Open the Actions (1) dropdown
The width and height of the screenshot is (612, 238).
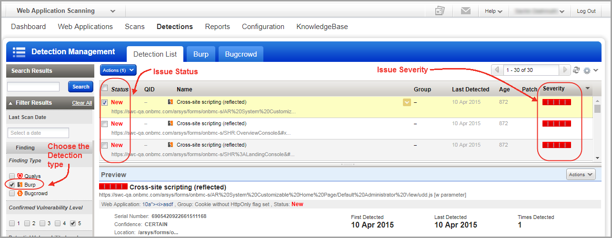[118, 70]
